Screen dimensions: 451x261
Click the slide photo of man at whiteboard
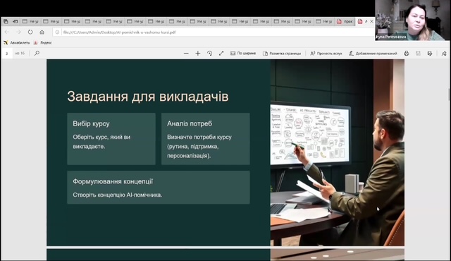[x=338, y=152]
